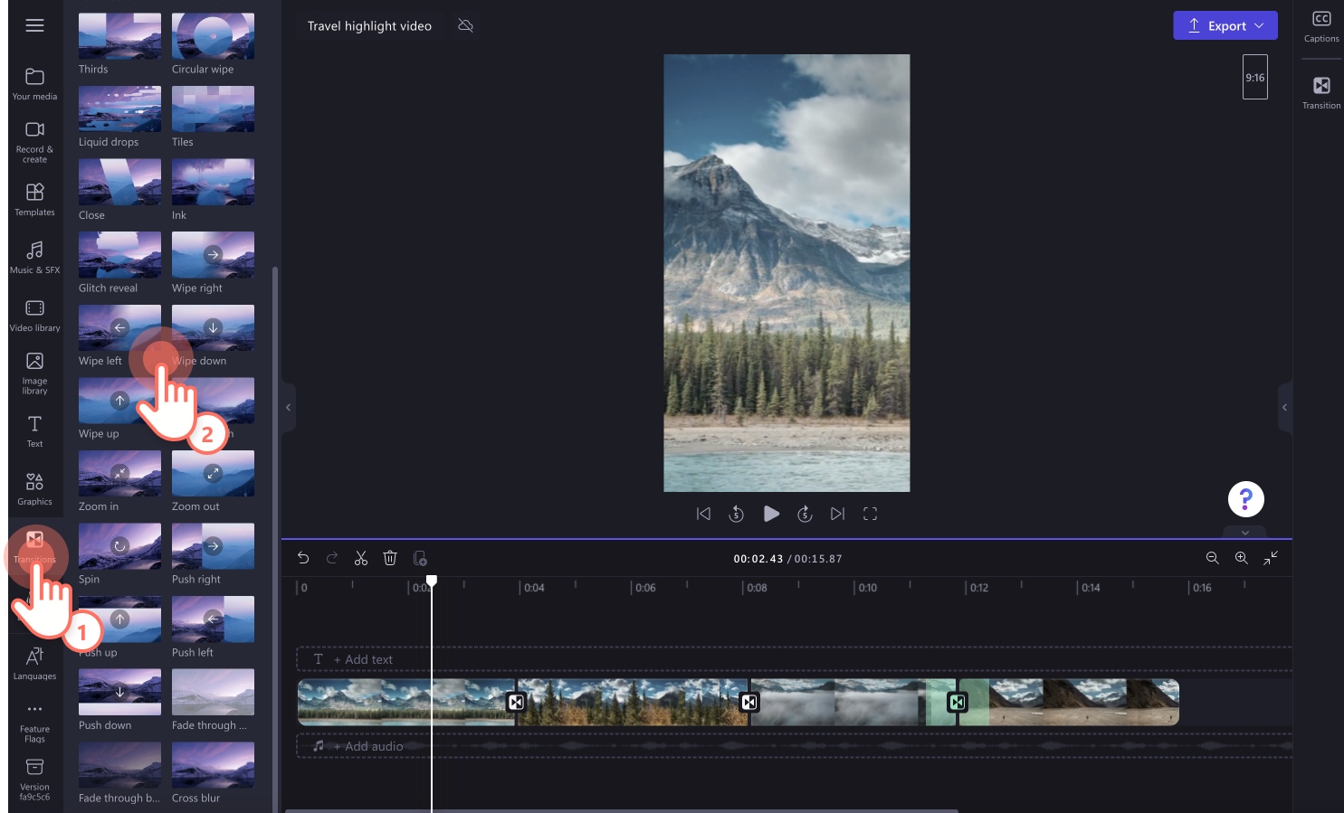
Task: Skip forward five seconds
Action: coord(805,514)
